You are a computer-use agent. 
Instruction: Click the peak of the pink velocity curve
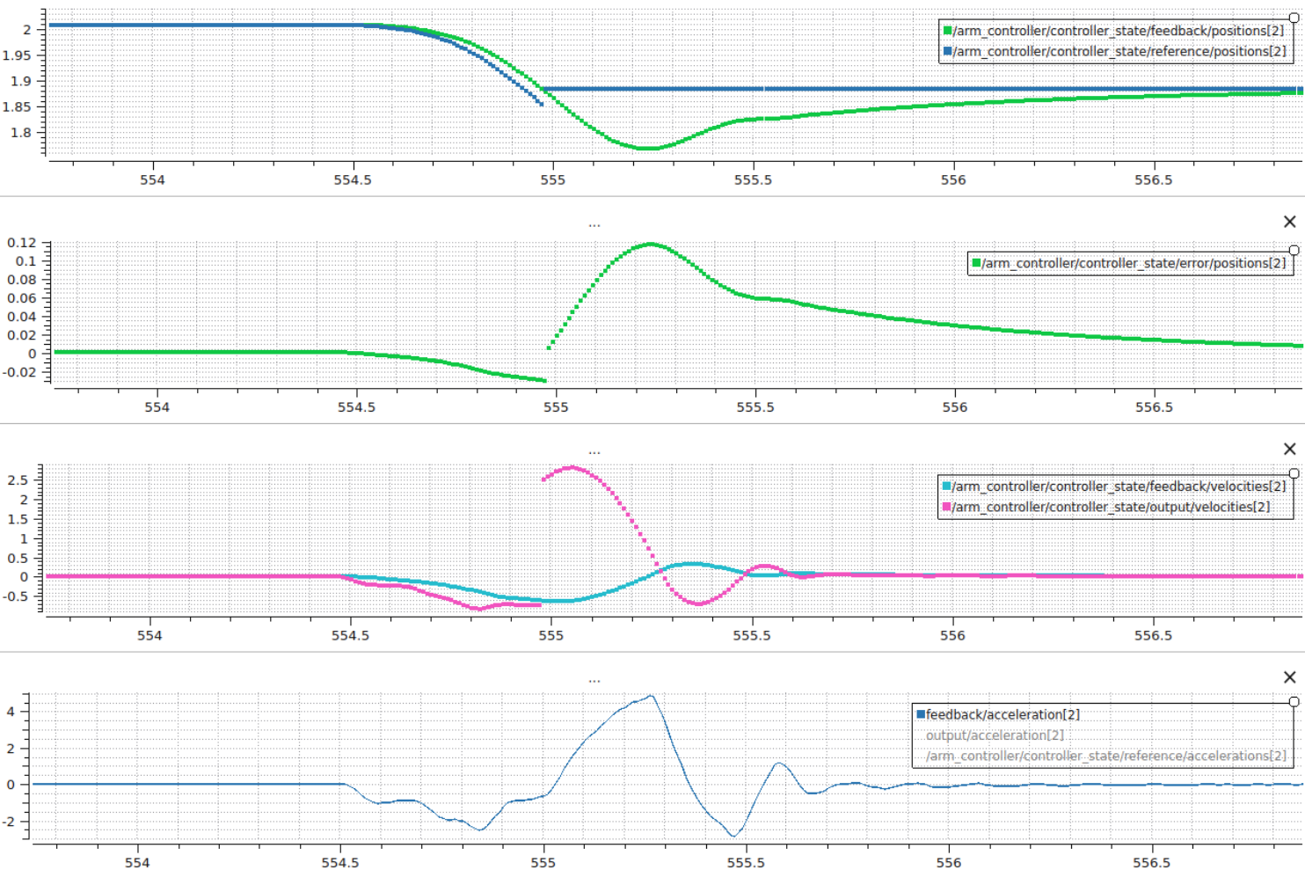pyautogui.click(x=572, y=468)
